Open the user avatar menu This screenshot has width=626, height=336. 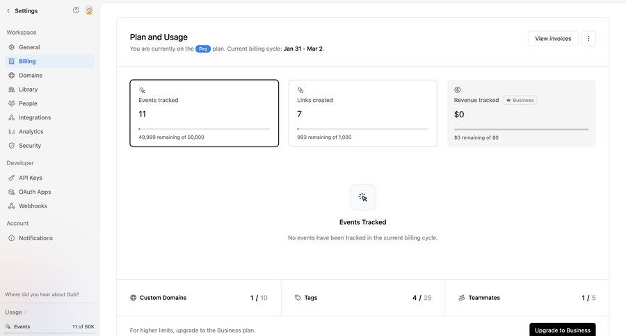[x=89, y=10]
